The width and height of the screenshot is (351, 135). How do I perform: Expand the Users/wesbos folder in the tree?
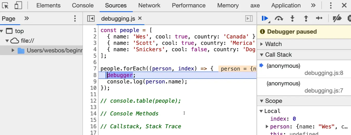tap(13, 50)
